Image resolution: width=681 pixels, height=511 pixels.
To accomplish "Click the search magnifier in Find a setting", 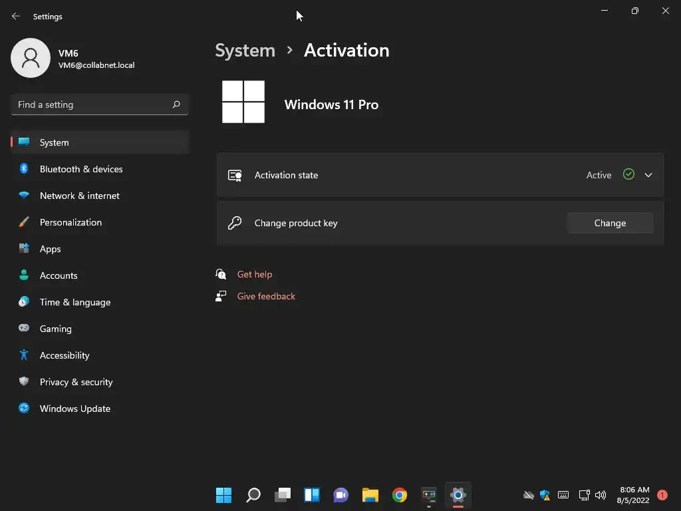I will point(176,104).
